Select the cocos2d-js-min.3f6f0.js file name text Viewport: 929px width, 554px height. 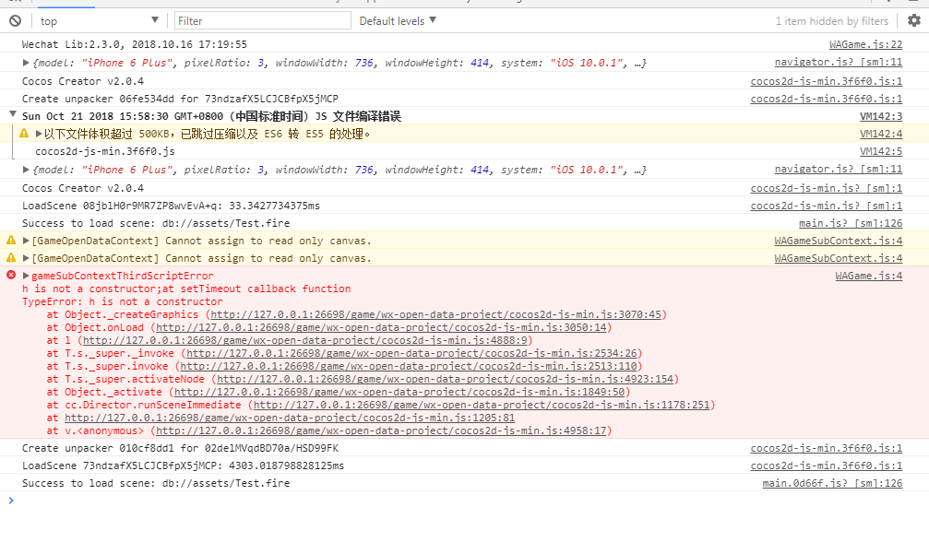pos(105,151)
